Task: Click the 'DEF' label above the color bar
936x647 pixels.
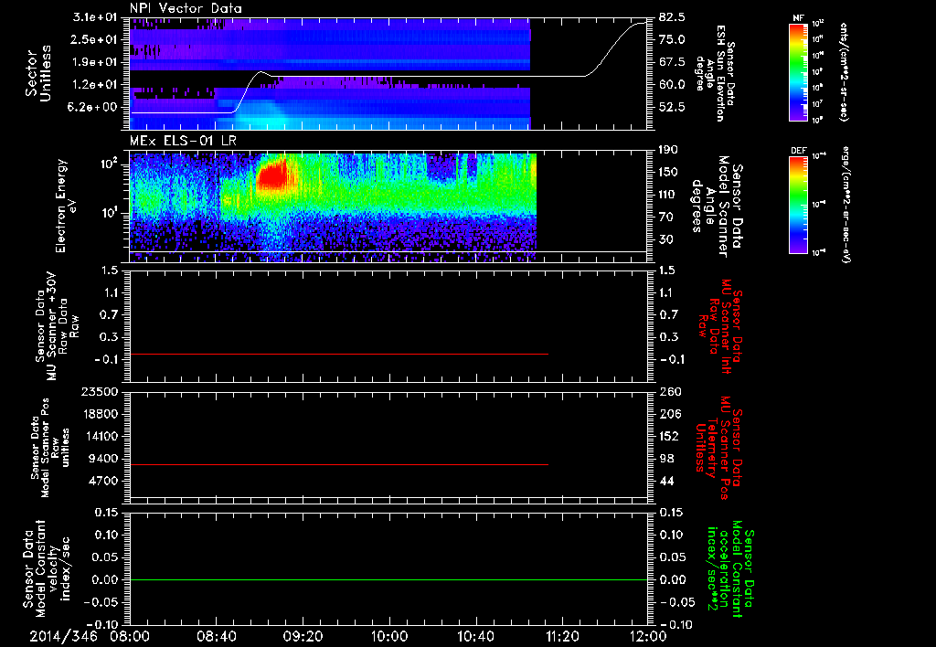Action: click(798, 151)
